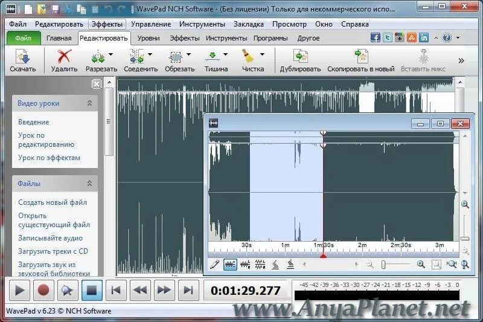Click the Rewind button
This screenshot has height=322, width=483.
tap(140, 290)
